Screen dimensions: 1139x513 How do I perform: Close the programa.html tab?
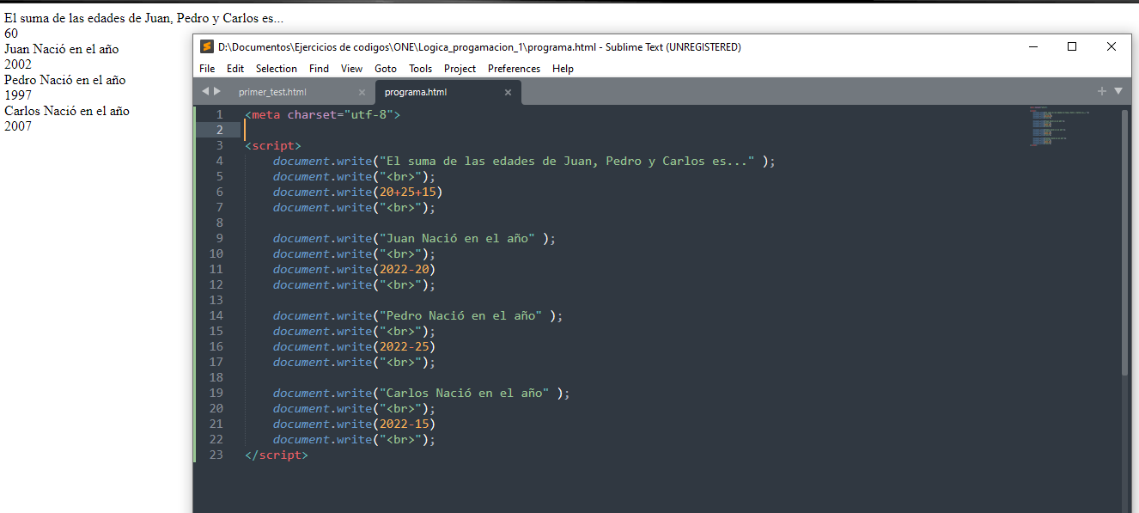pyautogui.click(x=508, y=92)
